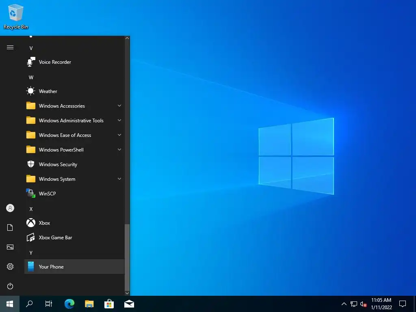This screenshot has width=416, height=312.
Task: Click the Power button in Start sidebar
Action: coord(10,286)
